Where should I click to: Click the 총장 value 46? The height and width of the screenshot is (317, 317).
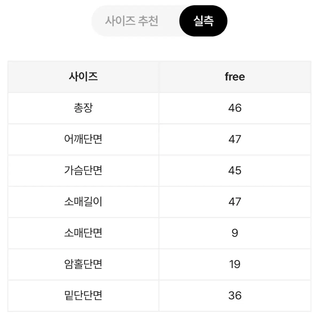coord(235,108)
